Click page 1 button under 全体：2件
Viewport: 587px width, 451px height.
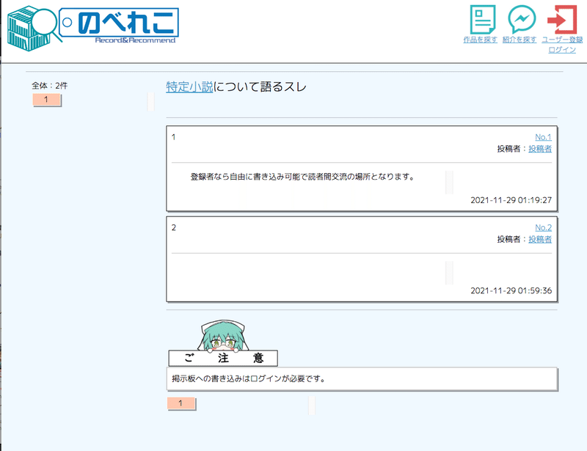(x=47, y=100)
